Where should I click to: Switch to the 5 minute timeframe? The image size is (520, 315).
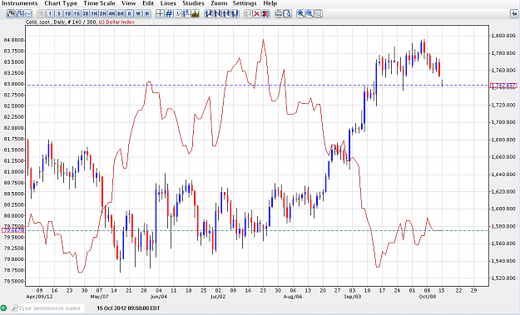click(59, 13)
